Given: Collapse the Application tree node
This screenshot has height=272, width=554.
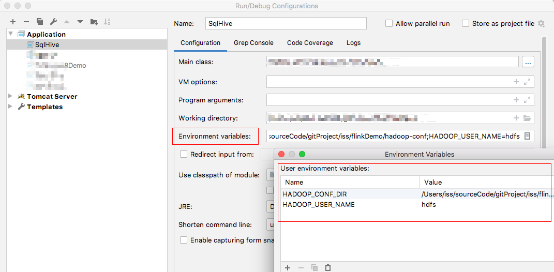Looking at the screenshot, I should (10, 34).
